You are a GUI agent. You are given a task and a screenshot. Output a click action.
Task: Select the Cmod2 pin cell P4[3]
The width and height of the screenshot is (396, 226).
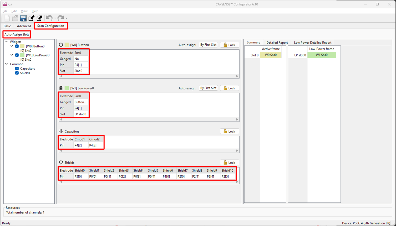(x=96, y=145)
